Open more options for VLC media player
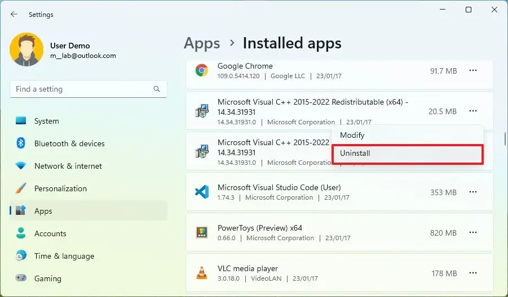 (473, 273)
